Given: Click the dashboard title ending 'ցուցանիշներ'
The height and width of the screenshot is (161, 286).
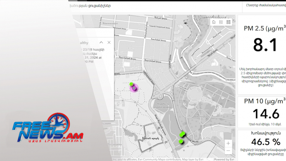Looking at the screenshot, I should (90, 6).
